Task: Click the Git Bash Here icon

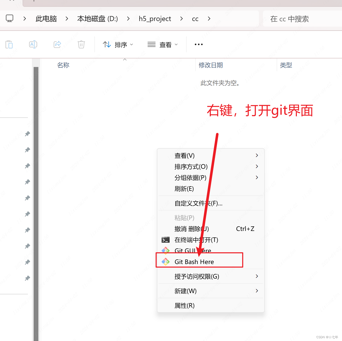Action: [x=166, y=262]
